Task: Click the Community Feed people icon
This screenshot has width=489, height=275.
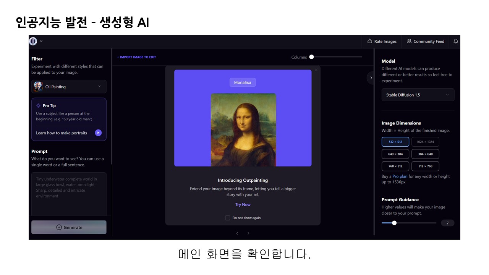Action: 409,41
